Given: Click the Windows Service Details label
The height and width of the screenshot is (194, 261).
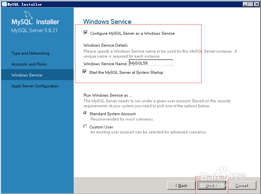Looking at the screenshot, I should (105, 45).
